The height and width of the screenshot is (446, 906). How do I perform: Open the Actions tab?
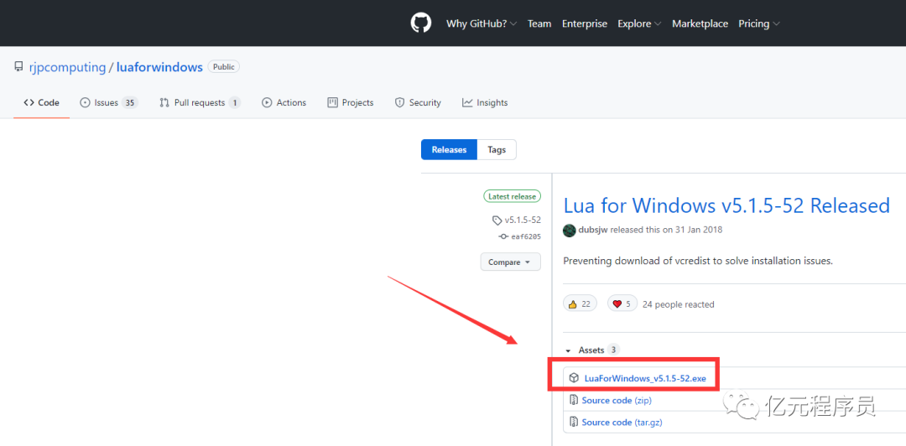(x=284, y=102)
